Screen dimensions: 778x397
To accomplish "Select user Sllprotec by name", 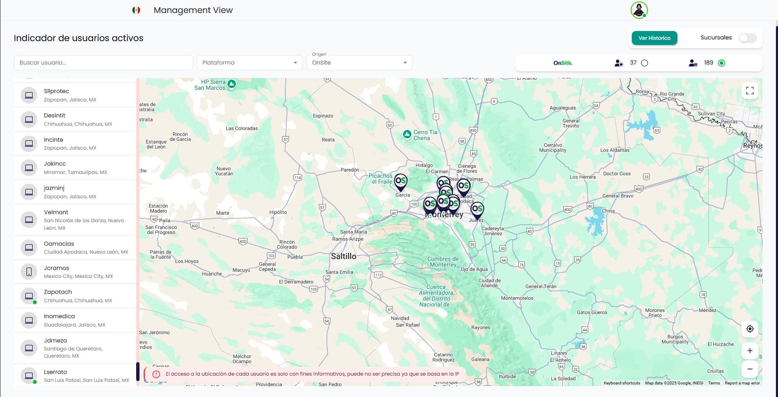I will tap(57, 91).
